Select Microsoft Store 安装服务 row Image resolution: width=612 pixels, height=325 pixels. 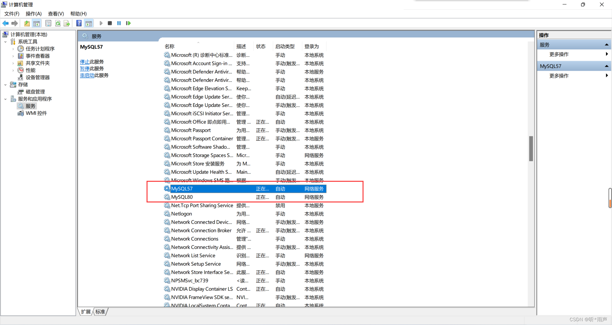[245, 164]
